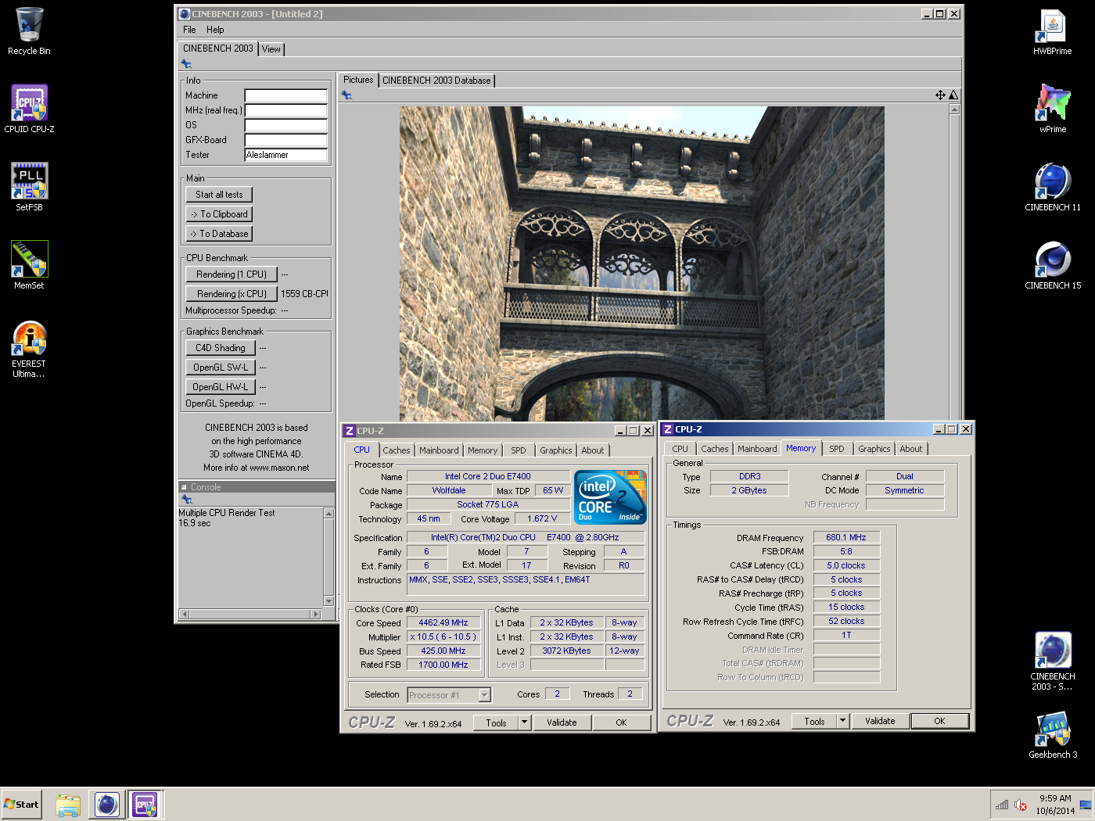
Task: Open the CINEBENCH 2003 desktop shortcut
Action: 1053,661
